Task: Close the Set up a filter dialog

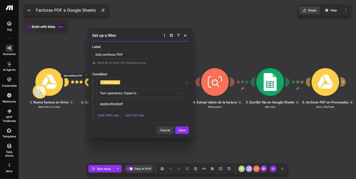Action: tap(185, 35)
